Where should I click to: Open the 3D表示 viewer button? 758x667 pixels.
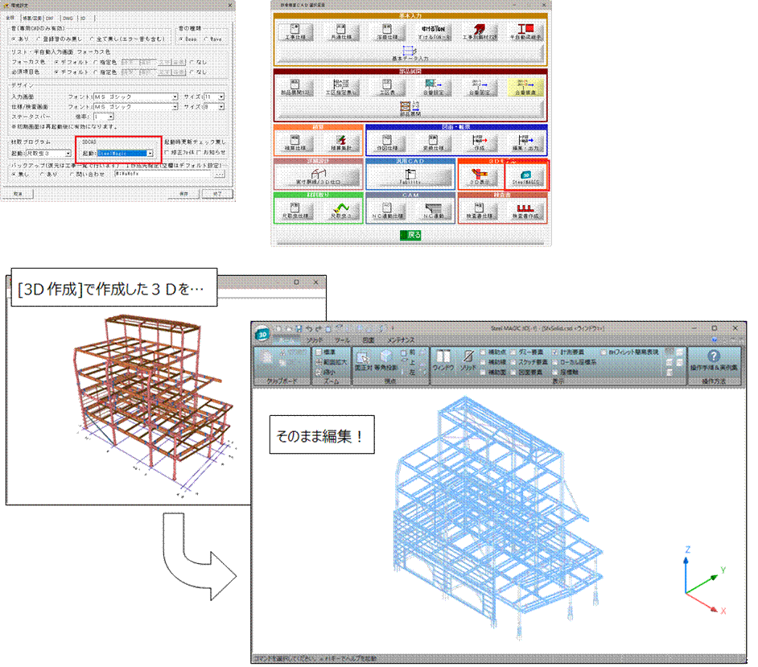click(480, 177)
